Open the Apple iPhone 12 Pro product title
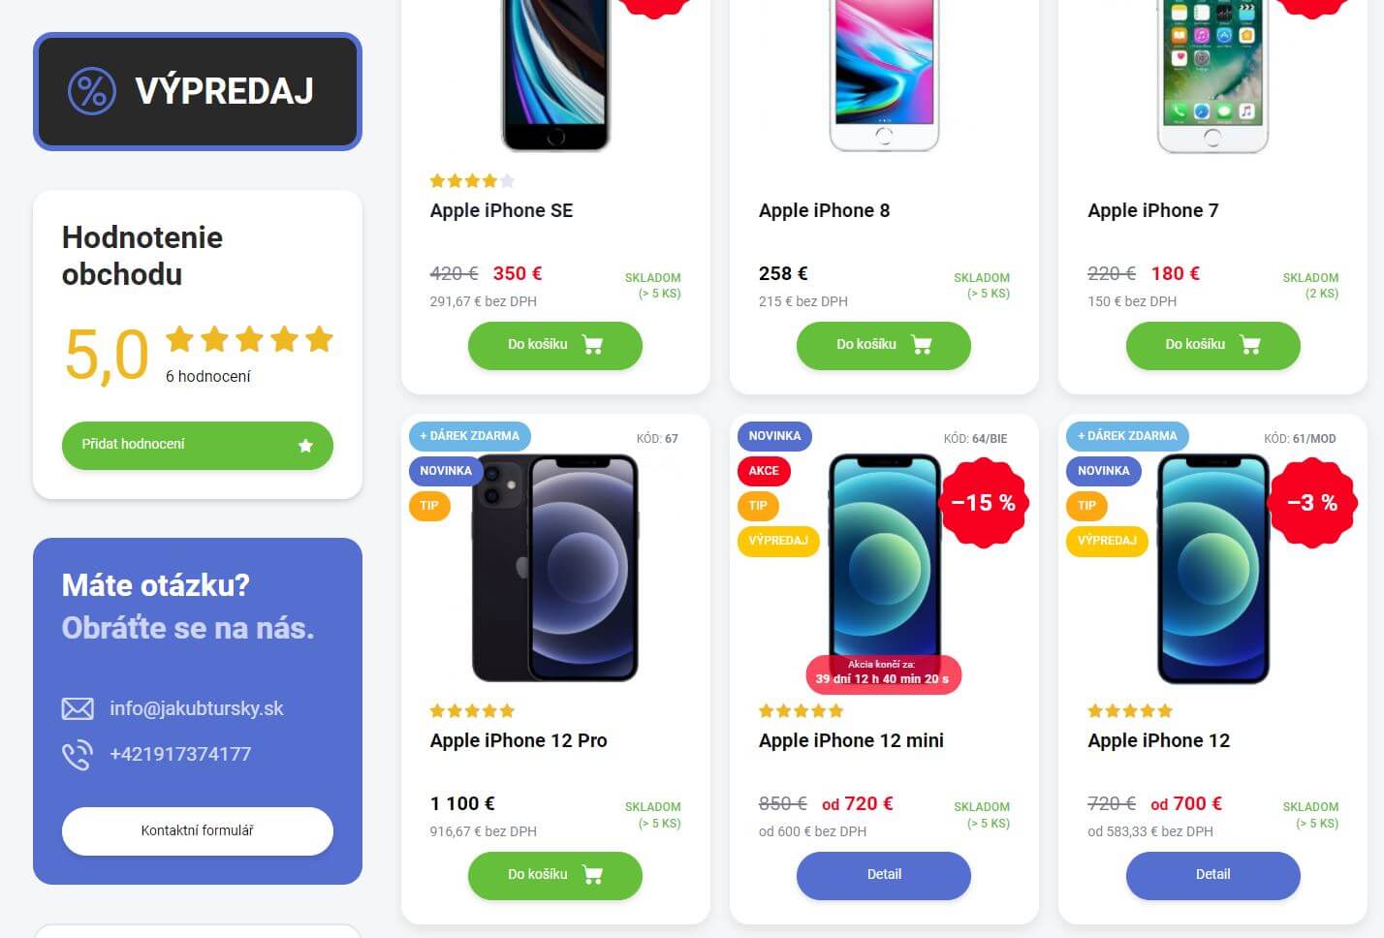Viewport: 1384px width, 938px height. (x=519, y=740)
